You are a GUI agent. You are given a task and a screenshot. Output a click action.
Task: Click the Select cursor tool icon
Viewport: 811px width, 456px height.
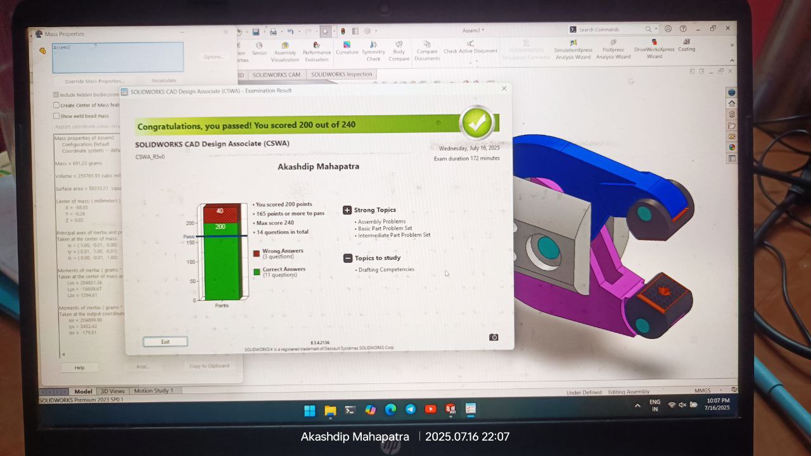click(325, 31)
